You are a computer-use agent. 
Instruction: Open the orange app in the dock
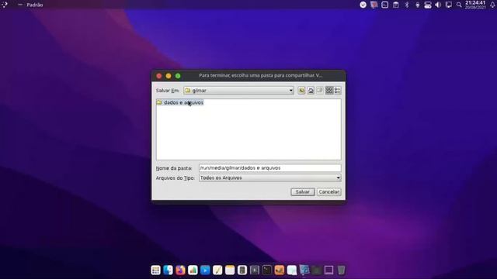click(280, 270)
